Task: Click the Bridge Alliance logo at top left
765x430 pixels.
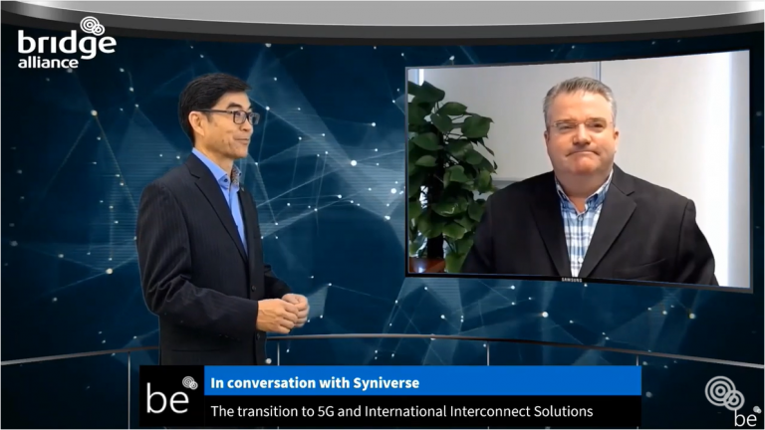Action: click(66, 44)
